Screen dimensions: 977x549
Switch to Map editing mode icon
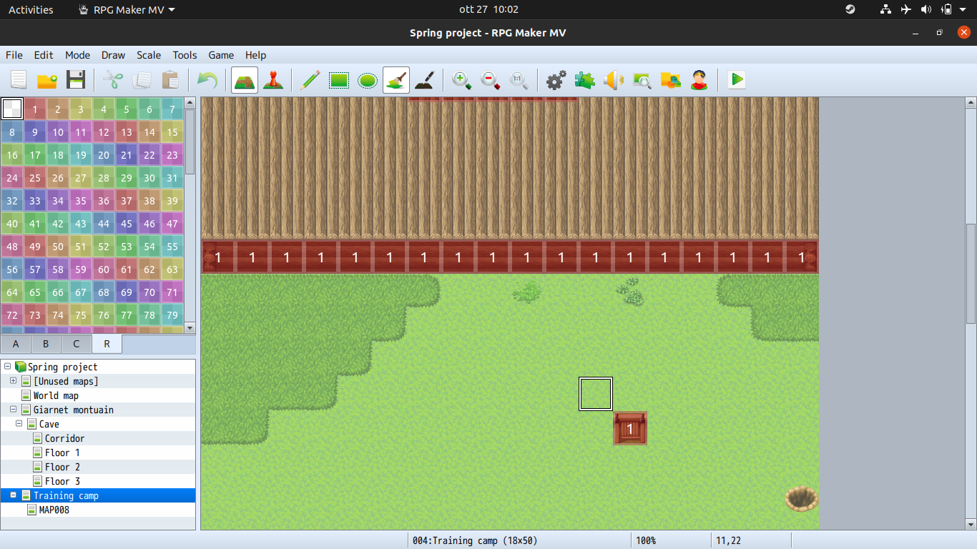(245, 80)
